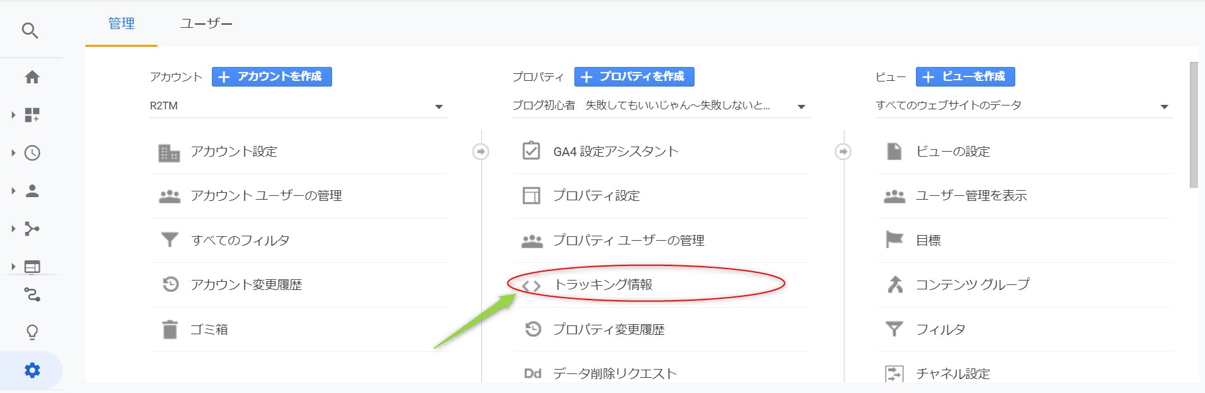Open the realtime clock icon in sidebar
1205x393 pixels.
pyautogui.click(x=32, y=153)
